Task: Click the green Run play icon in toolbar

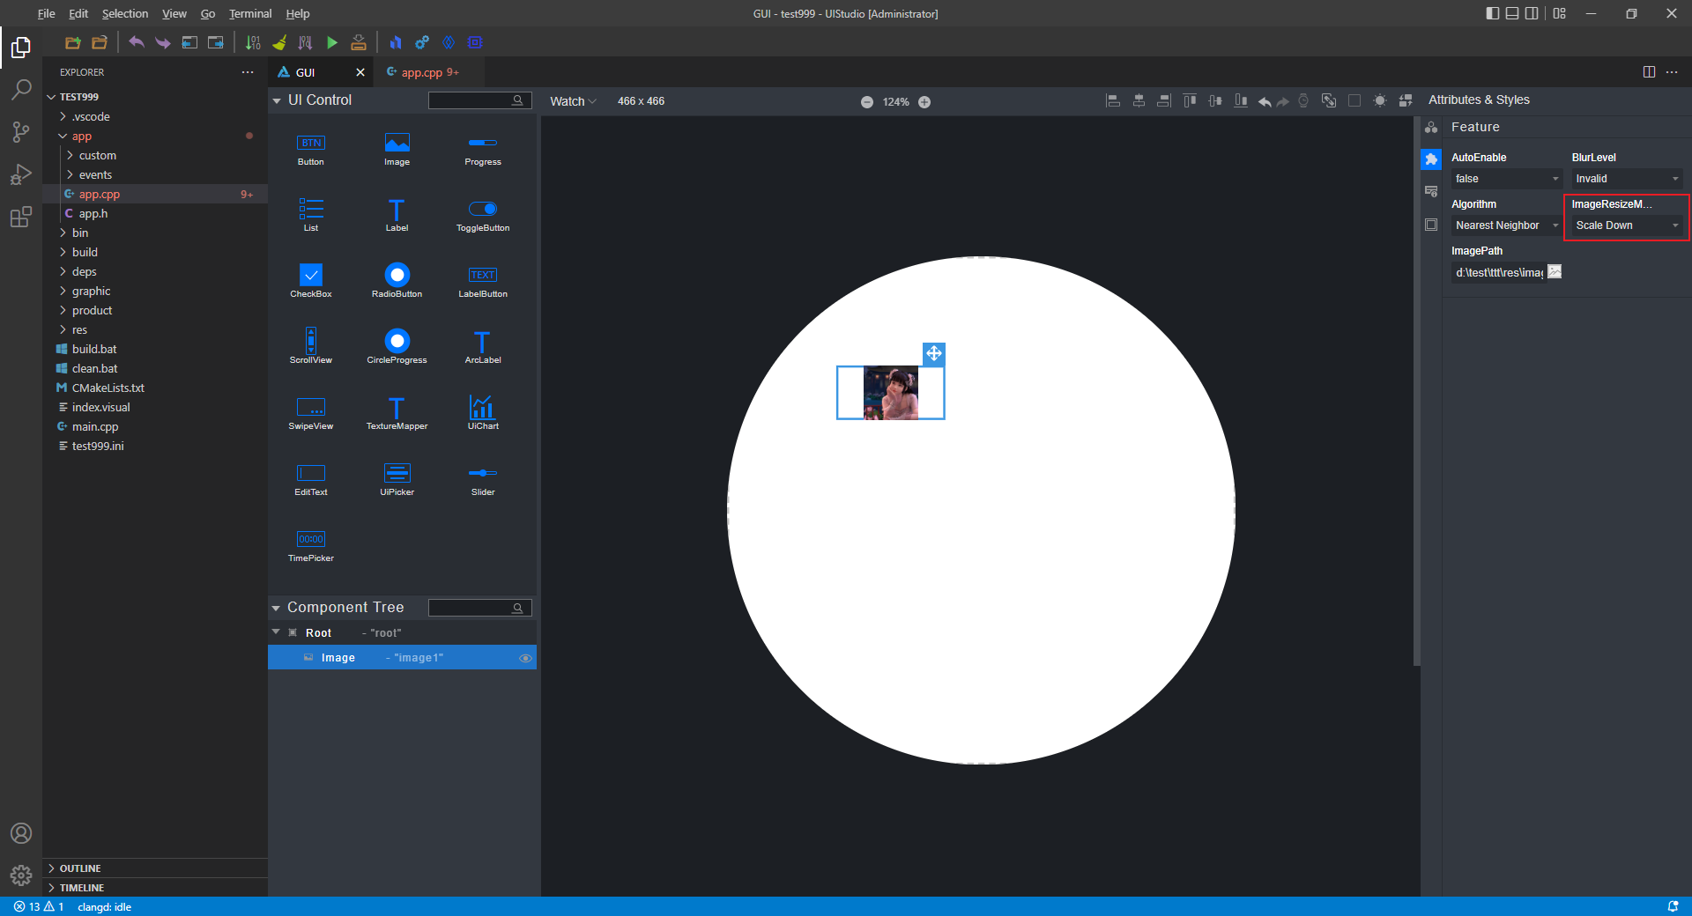Action: (x=332, y=42)
